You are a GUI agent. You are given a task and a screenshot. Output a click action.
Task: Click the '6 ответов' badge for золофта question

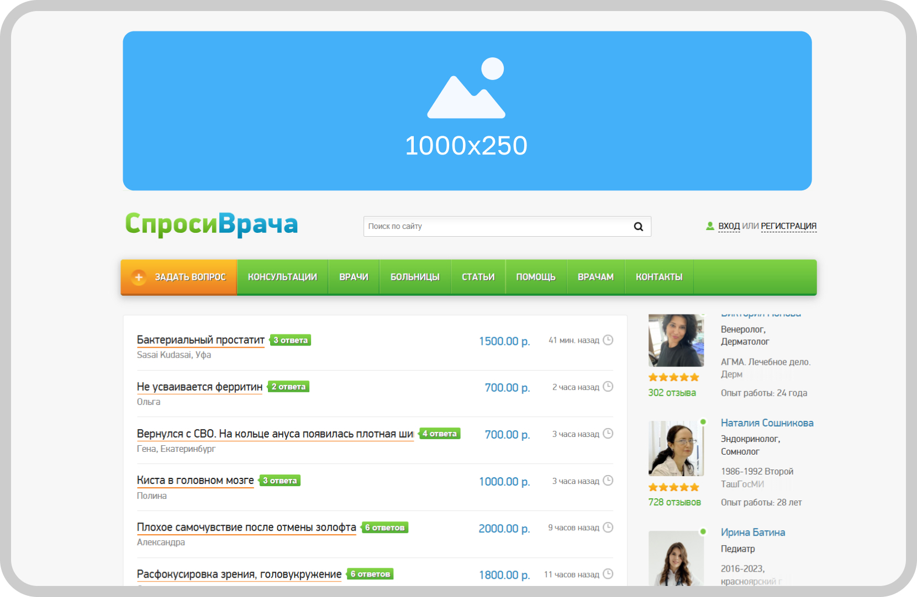385,527
